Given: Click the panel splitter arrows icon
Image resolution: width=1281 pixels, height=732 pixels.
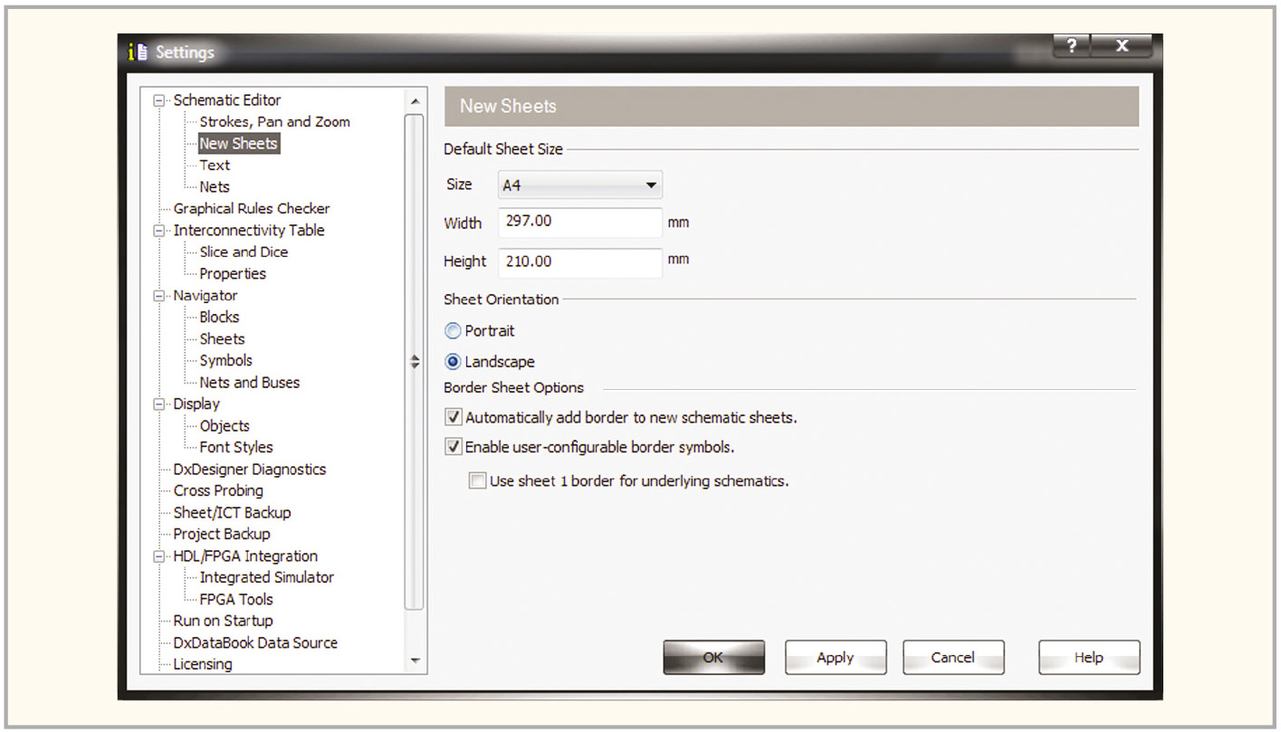Looking at the screenshot, I should (x=416, y=361).
